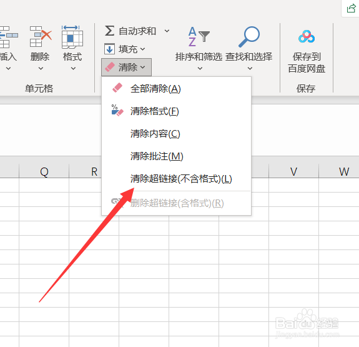Screen dimensions: 359x347
Task: Click the Insert cells icon
Action: 8,37
